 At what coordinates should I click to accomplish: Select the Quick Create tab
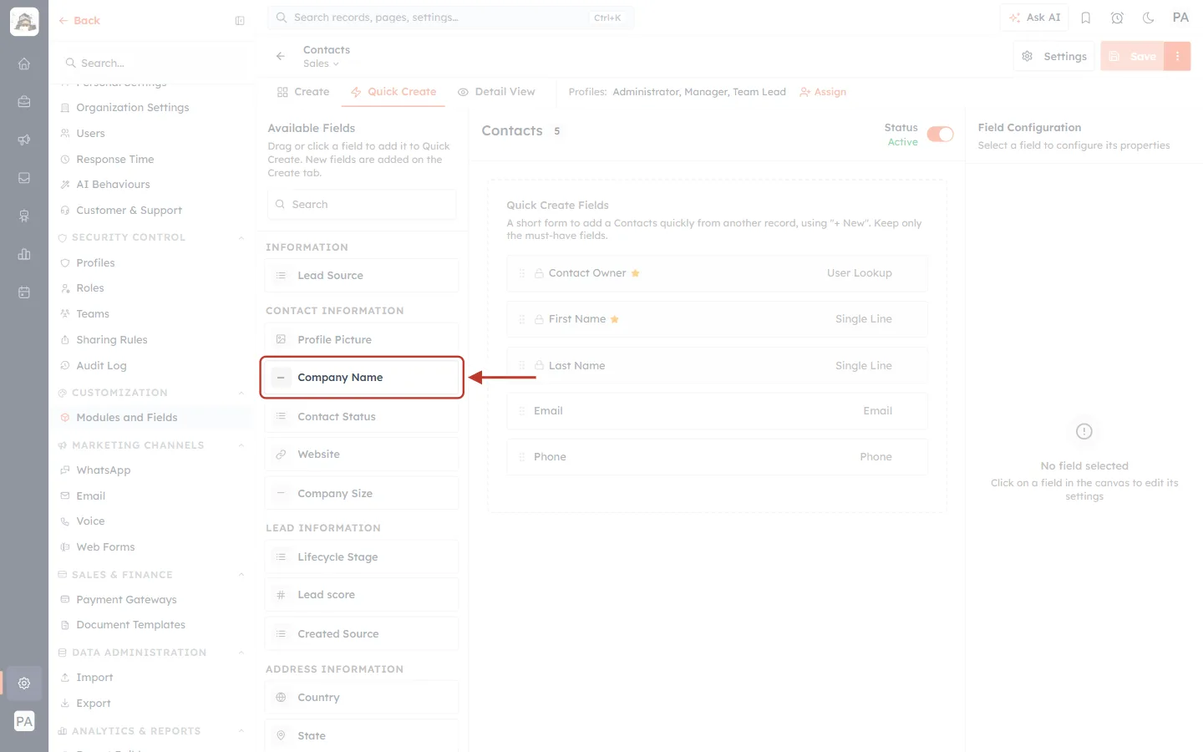click(393, 92)
